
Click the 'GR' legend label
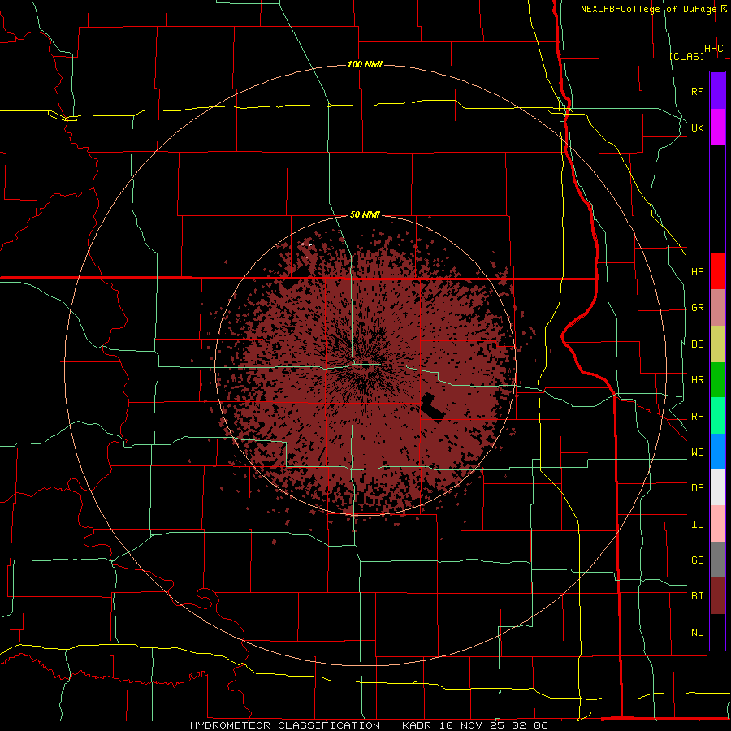tap(697, 308)
